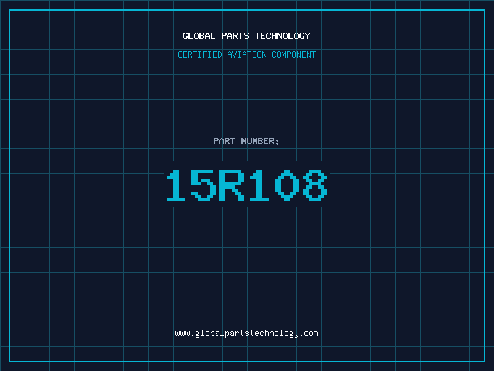Viewport: 494px width, 371px height.
Task: Click the CERTIFIED AVIATION COMPONENT subtitle
Action: click(246, 54)
